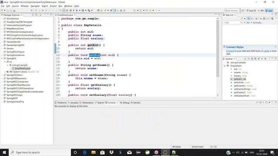Open the Navigate menu
The image size is (278, 156).
(x=35, y=6)
